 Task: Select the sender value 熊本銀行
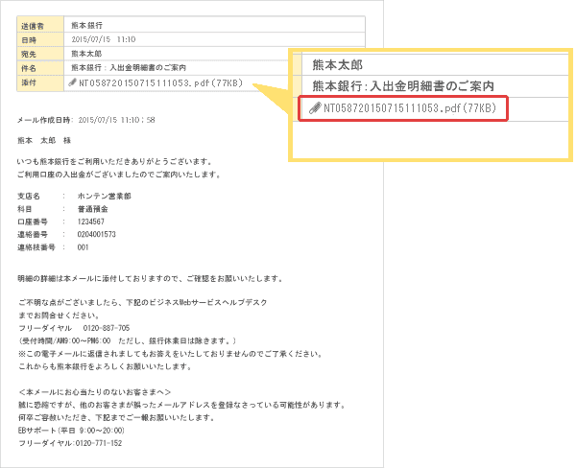click(86, 25)
